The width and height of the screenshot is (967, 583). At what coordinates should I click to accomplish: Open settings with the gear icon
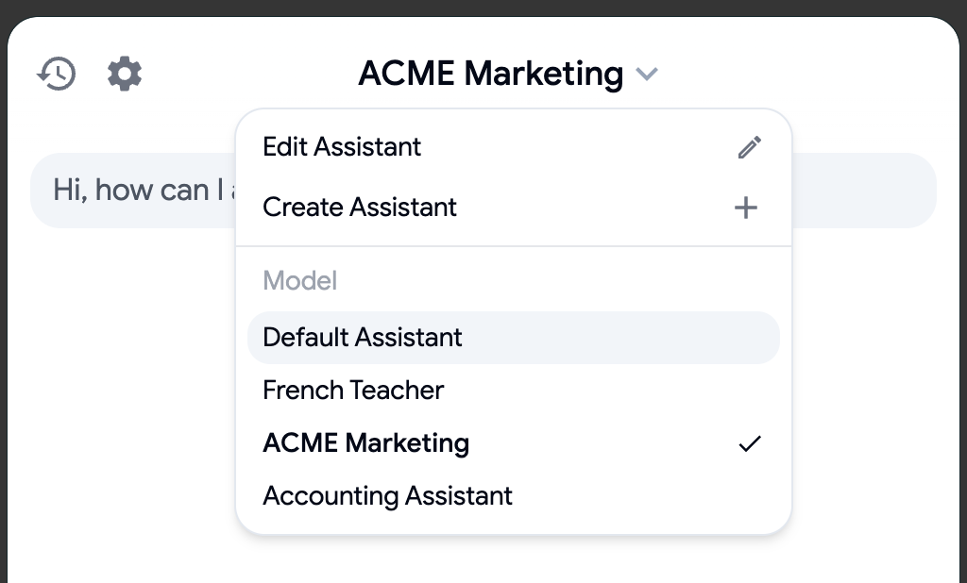pyautogui.click(x=125, y=74)
